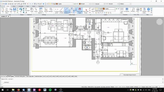
Task: Toggle POLAR in status bar
Action: [x=128, y=87]
